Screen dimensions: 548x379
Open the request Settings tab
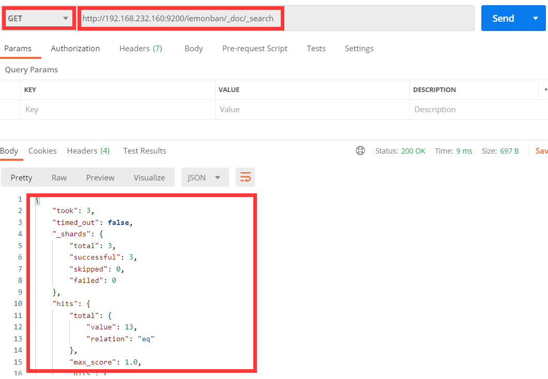pos(359,49)
